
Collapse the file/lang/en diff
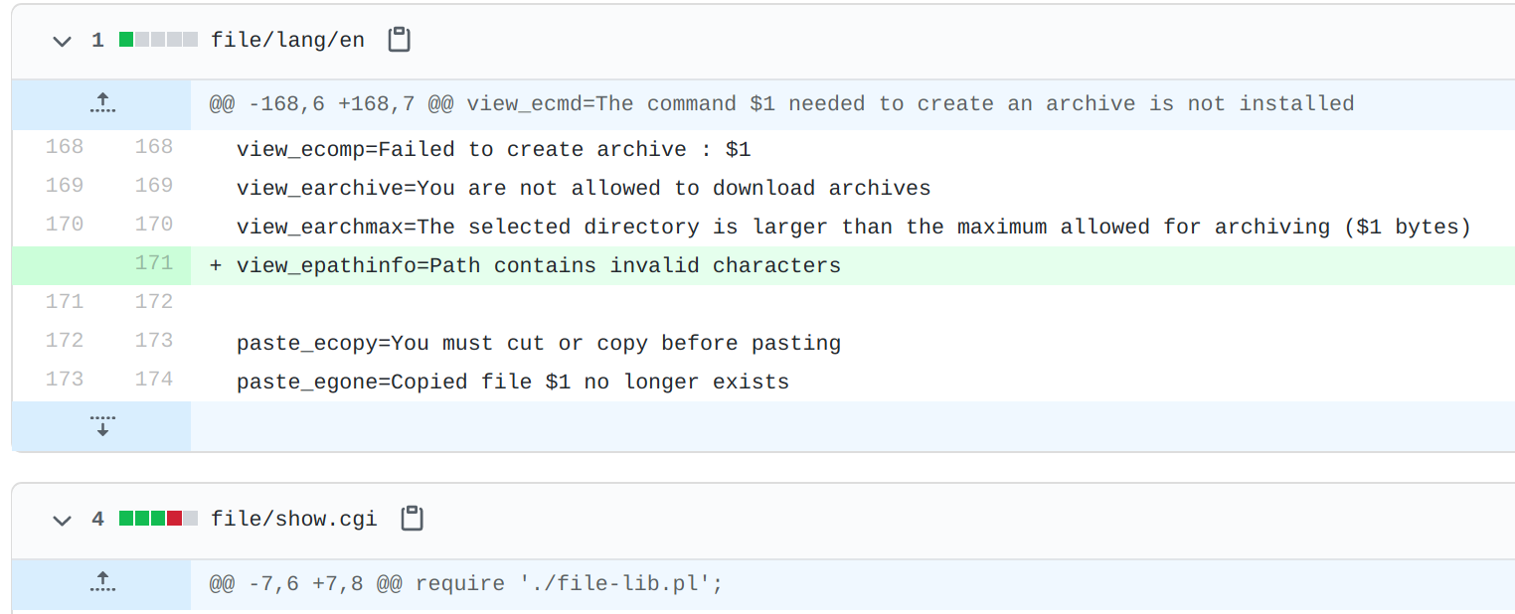point(63,41)
